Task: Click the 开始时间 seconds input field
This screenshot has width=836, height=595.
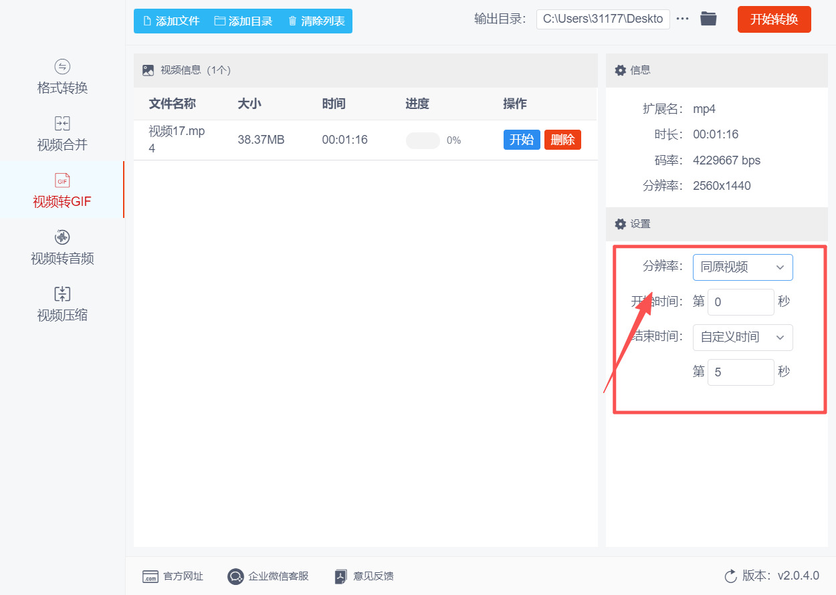Action: (740, 302)
